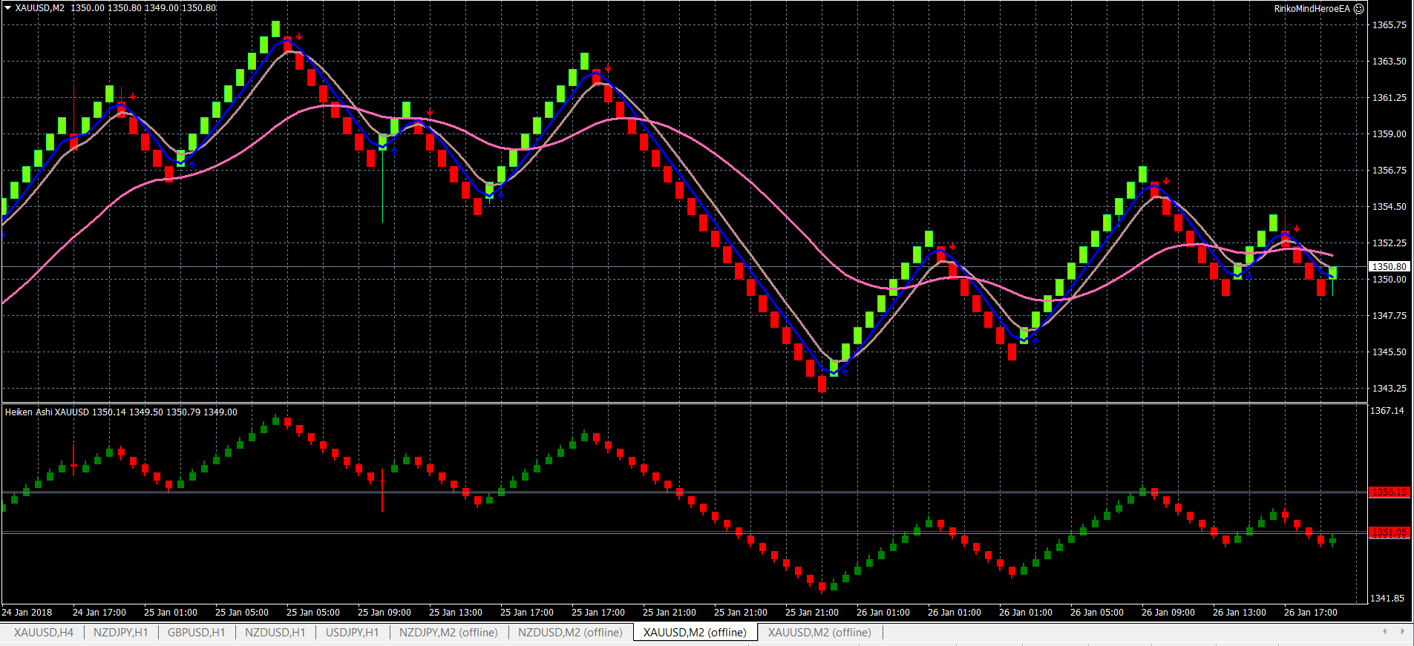Click the 1359.00 price scale label
This screenshot has height=646, width=1414.
pyautogui.click(x=1389, y=134)
